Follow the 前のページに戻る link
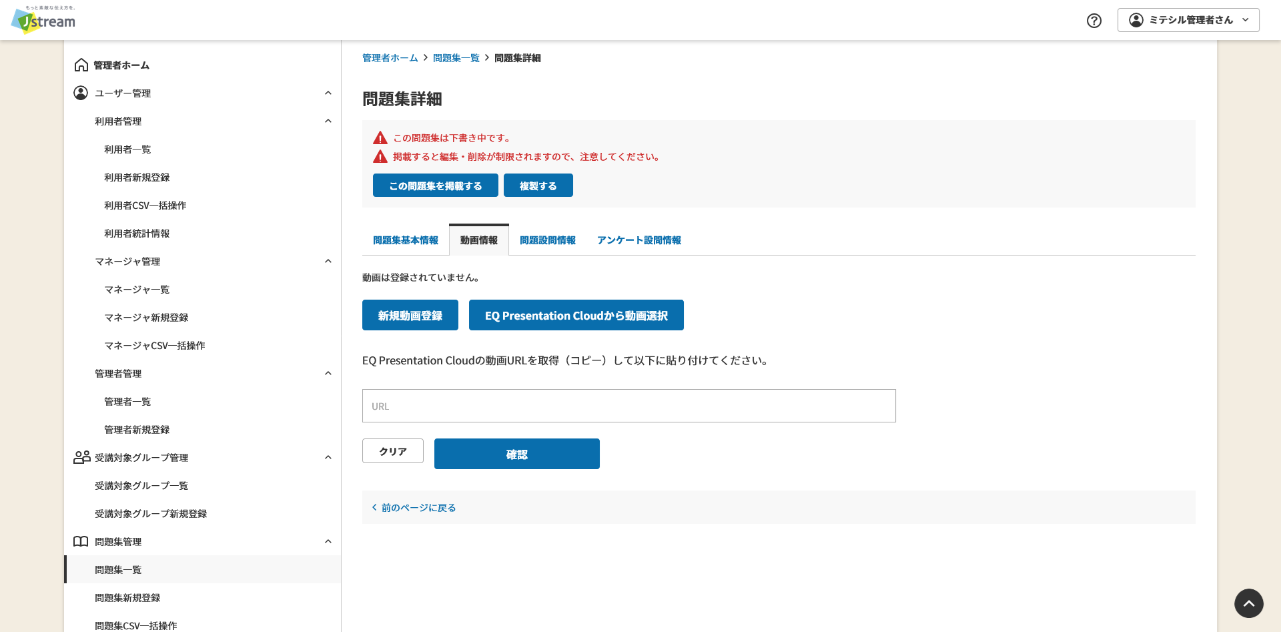Image resolution: width=1281 pixels, height=632 pixels. point(419,508)
